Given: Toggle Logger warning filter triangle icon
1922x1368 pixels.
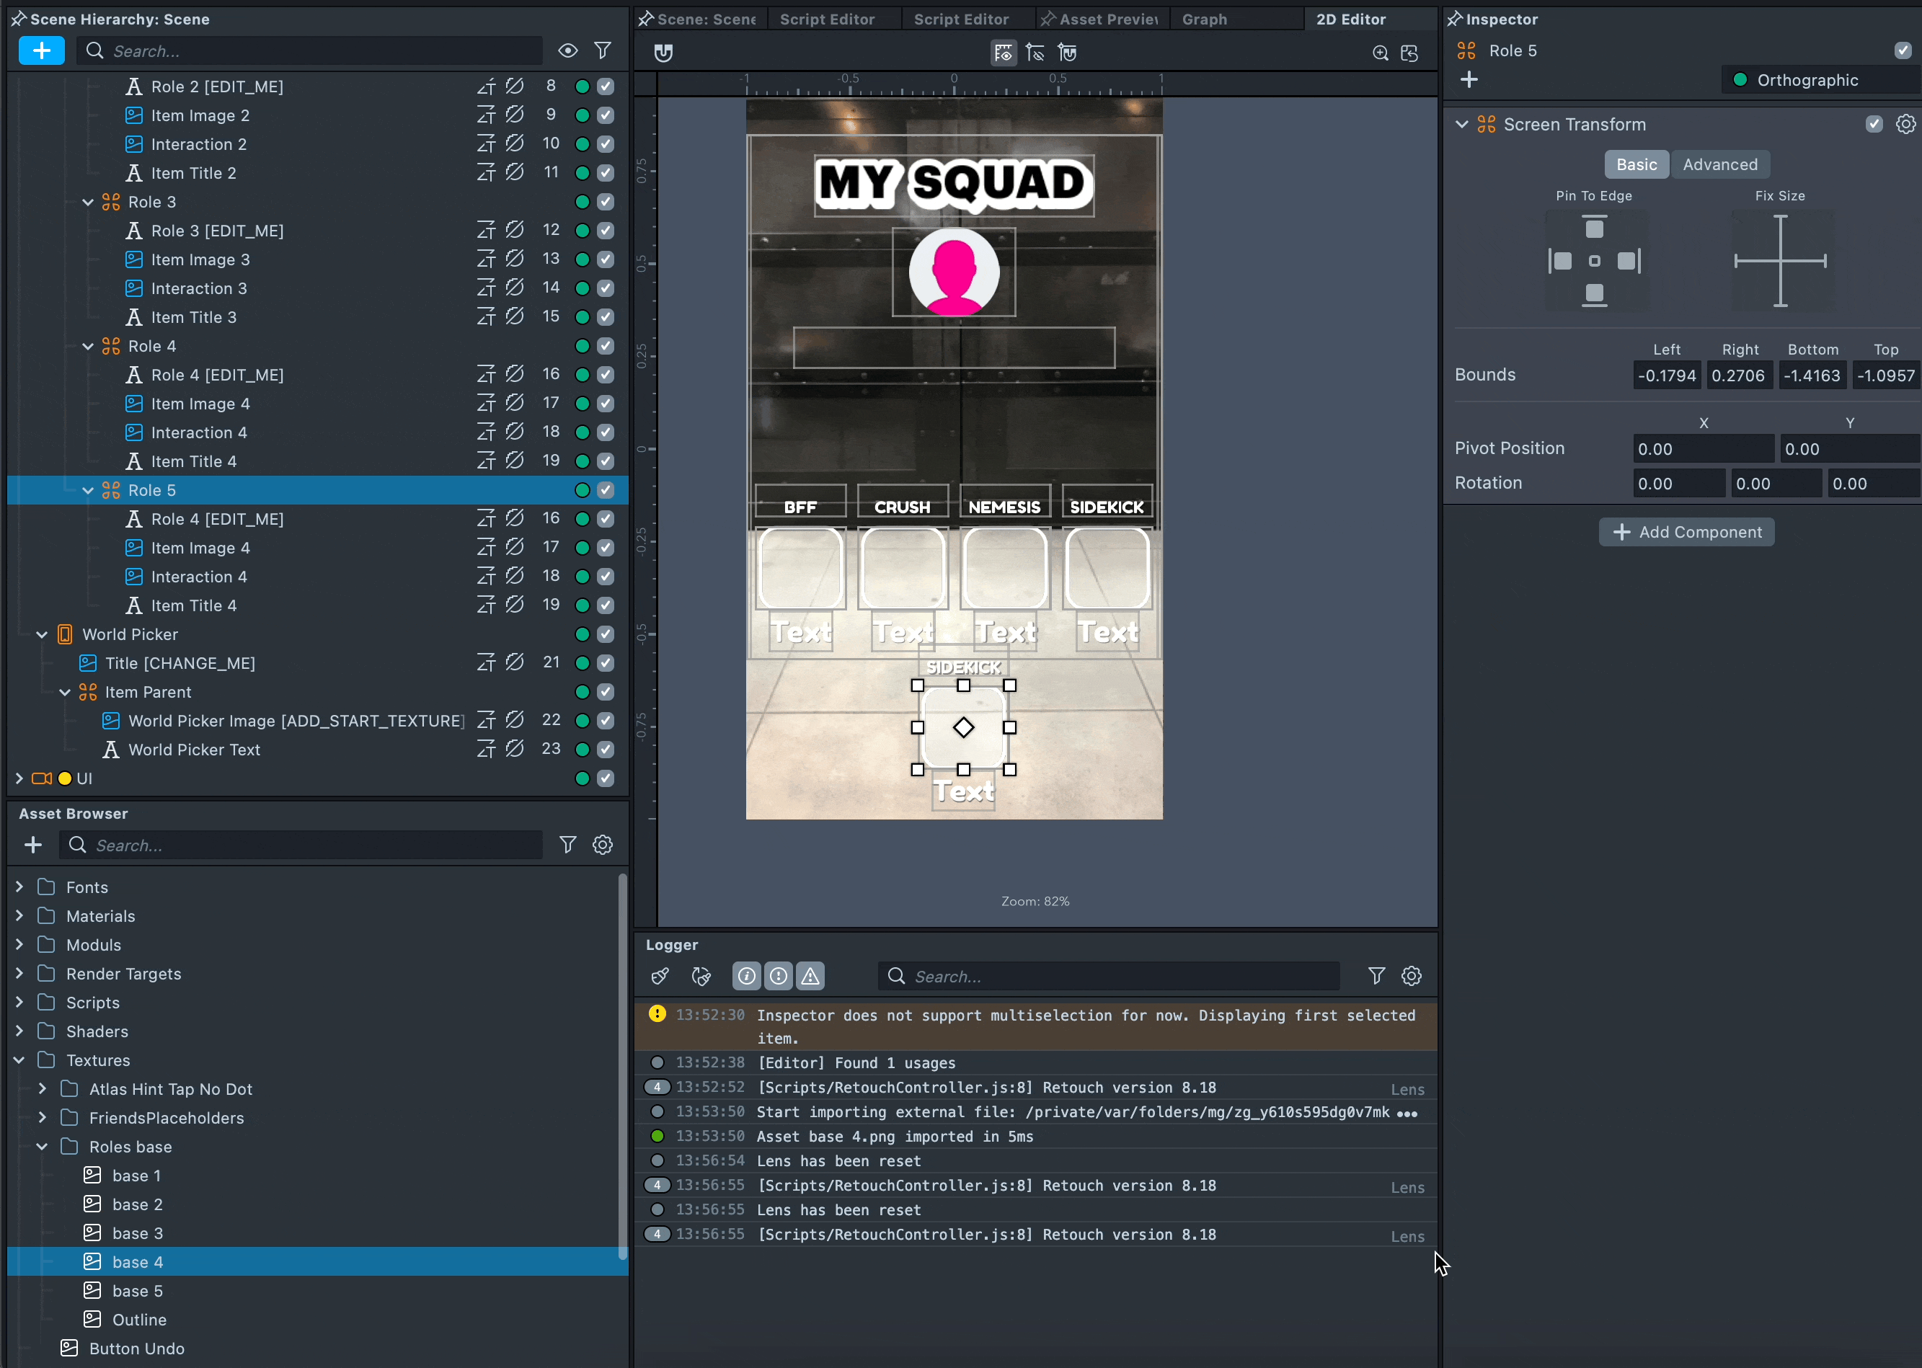Looking at the screenshot, I should tap(810, 975).
